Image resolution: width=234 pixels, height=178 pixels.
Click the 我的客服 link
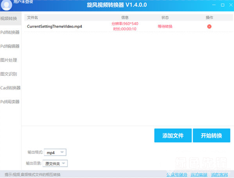(199, 174)
